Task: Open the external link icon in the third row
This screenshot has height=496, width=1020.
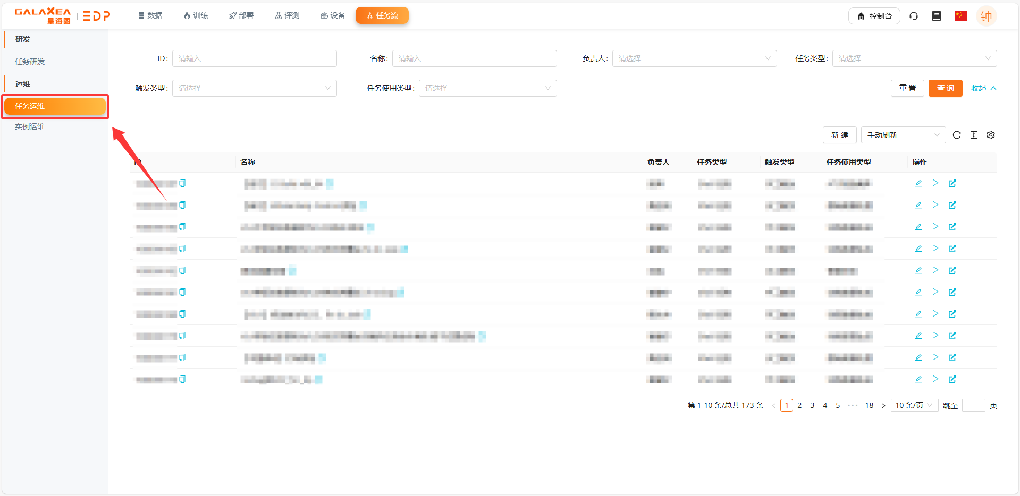Action: tap(952, 227)
